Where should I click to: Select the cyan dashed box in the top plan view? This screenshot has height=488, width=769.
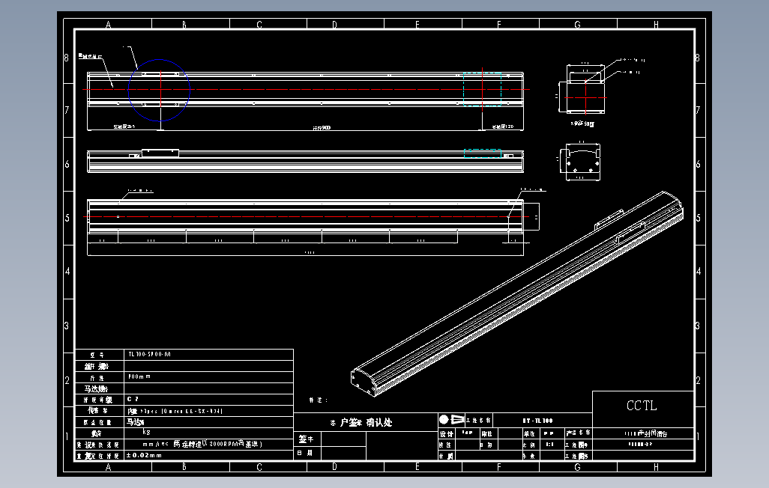[482, 89]
